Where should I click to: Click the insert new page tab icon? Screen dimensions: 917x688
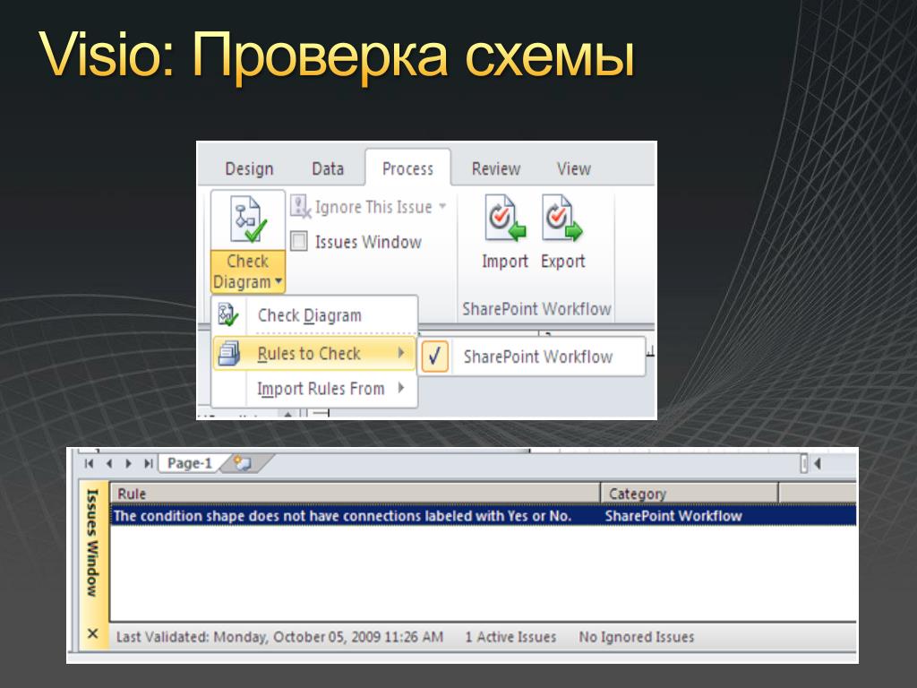242,463
